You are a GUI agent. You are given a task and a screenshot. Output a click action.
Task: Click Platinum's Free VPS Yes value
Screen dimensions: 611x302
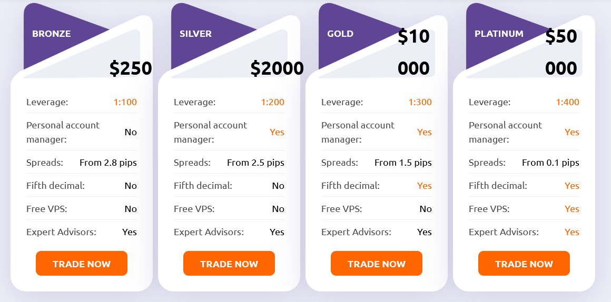tap(572, 209)
